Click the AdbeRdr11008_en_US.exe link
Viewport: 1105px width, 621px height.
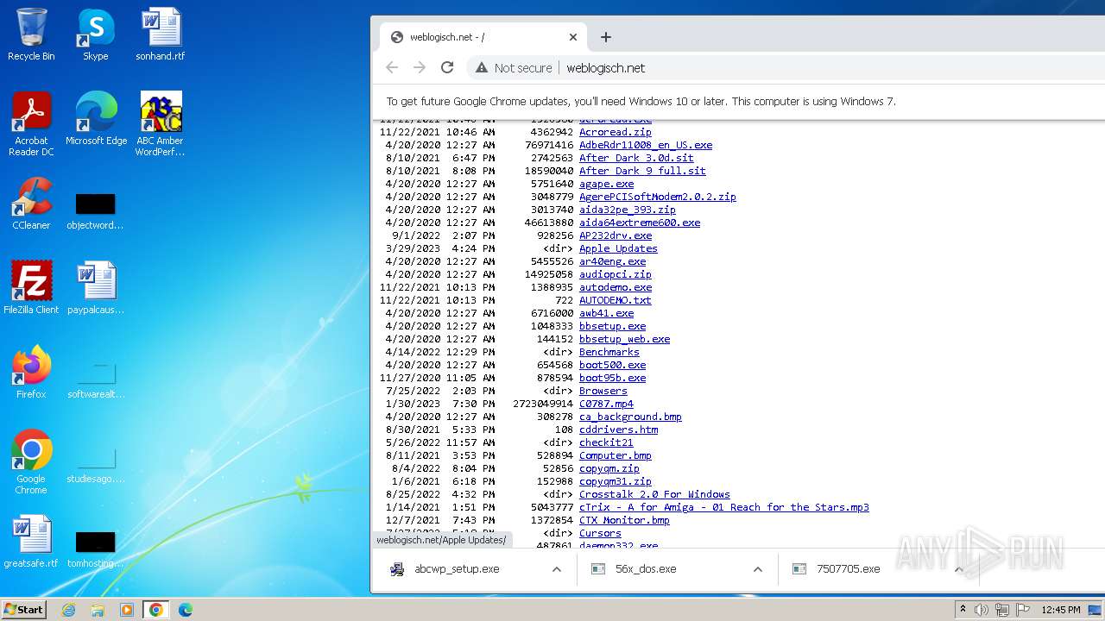point(646,145)
